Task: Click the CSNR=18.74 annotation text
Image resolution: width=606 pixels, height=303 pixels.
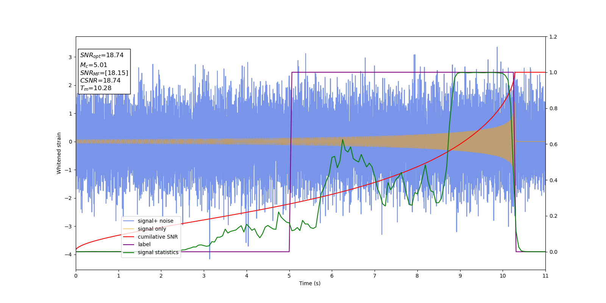Action: pos(100,80)
